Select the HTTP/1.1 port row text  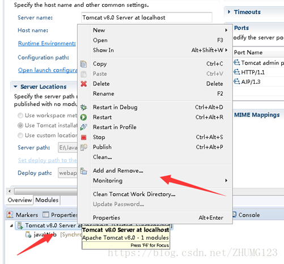(x=253, y=72)
